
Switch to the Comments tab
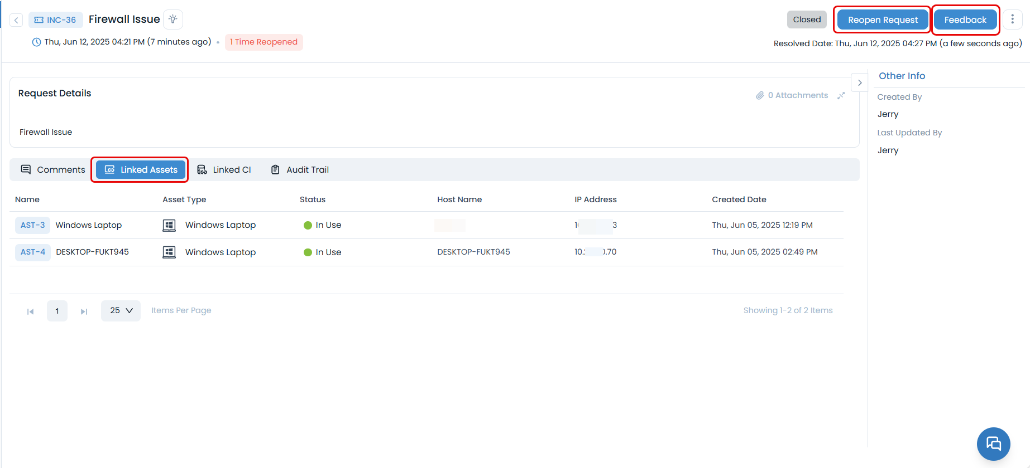pos(53,170)
